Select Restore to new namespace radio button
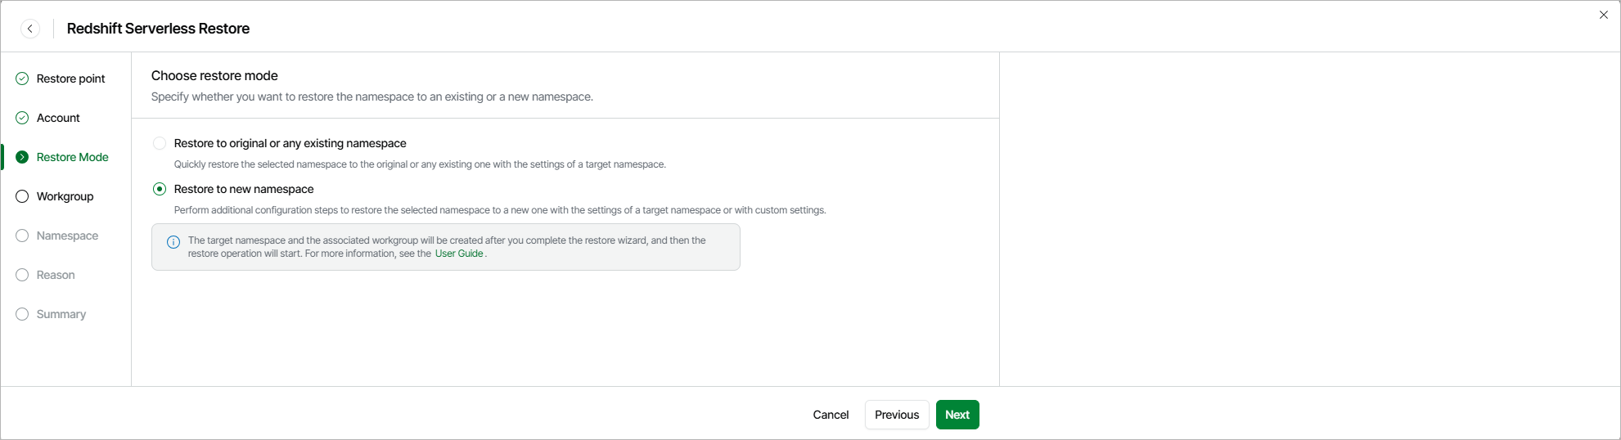This screenshot has width=1621, height=440. click(160, 189)
